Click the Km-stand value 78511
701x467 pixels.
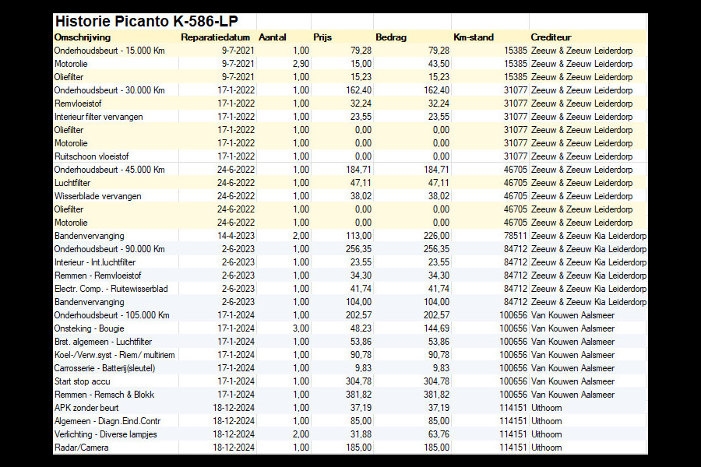coord(516,236)
